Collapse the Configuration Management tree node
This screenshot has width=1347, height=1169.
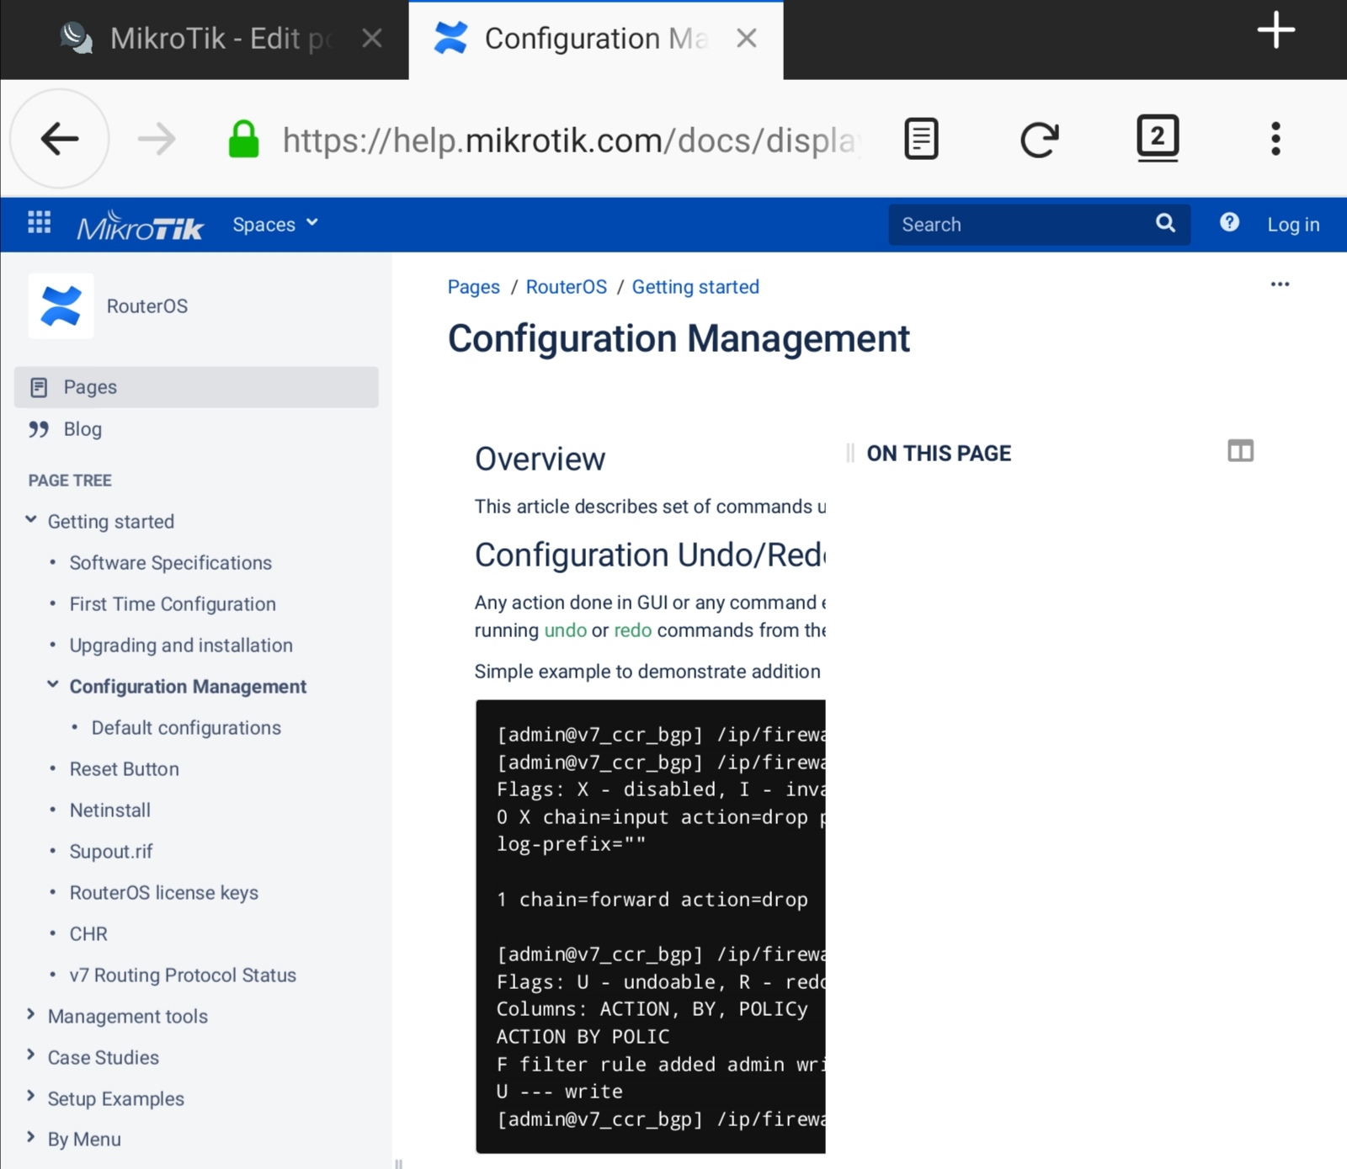(x=52, y=685)
